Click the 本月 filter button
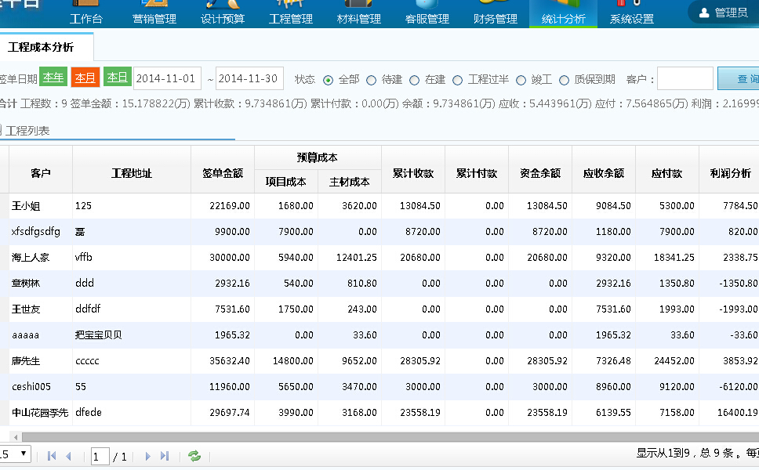 (85, 78)
